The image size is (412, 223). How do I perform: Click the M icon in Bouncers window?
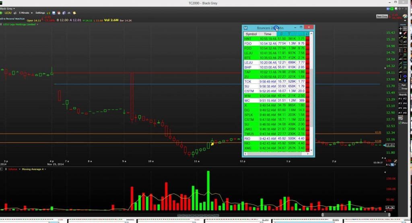[245, 28]
